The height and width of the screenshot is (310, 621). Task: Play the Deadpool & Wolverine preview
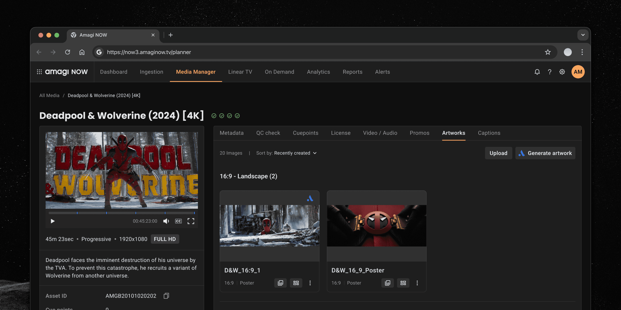(x=53, y=221)
